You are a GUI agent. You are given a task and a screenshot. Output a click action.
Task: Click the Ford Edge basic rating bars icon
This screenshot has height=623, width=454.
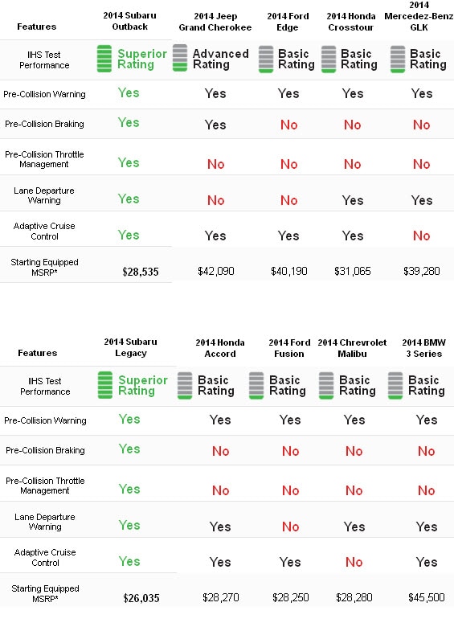266,59
